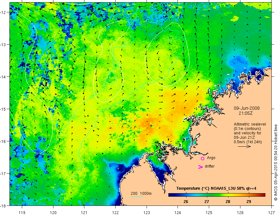Click the magenta Argo circle legend symbol

click(x=202, y=158)
